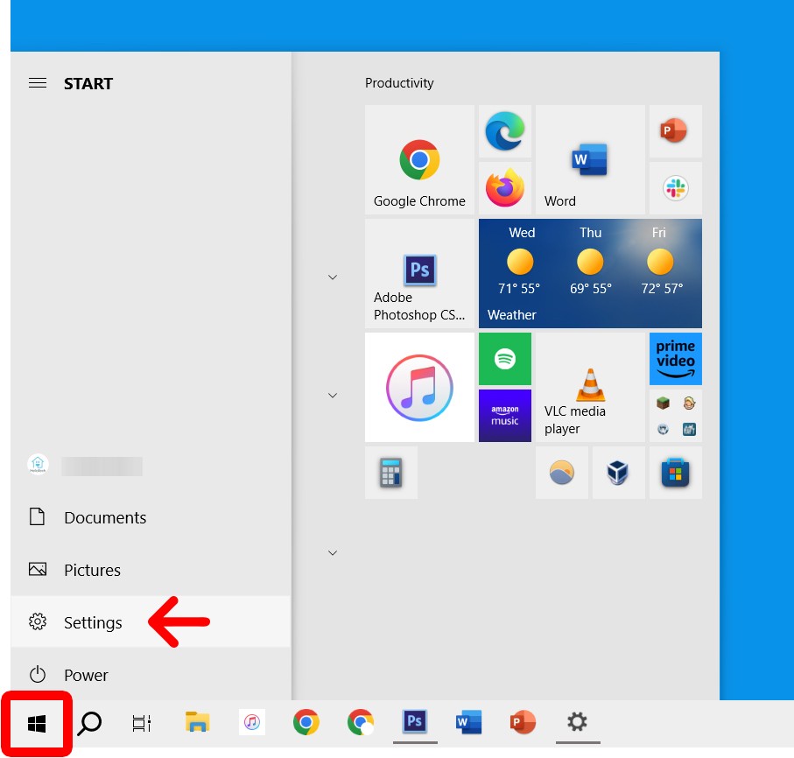Open the Slack tile
Image resolution: width=794 pixels, height=758 pixels.
[x=676, y=188]
